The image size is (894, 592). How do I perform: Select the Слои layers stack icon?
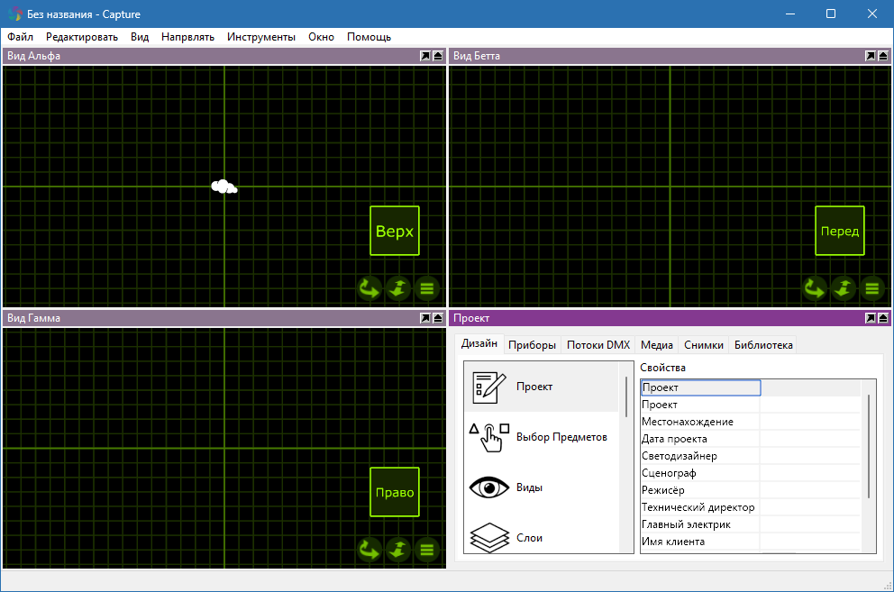coord(488,537)
